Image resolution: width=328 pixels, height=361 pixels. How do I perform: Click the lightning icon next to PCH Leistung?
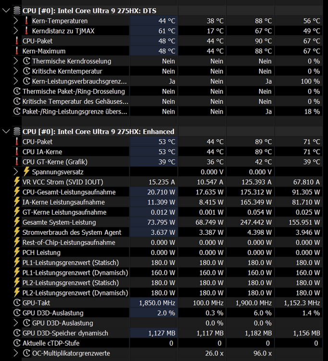(x=16, y=253)
